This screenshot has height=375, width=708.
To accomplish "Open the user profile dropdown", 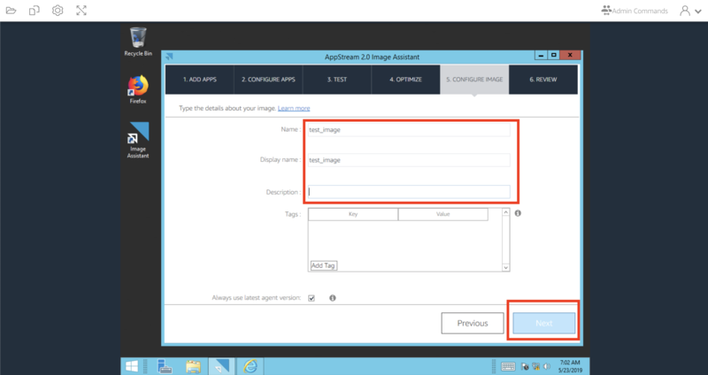I will 690,11.
